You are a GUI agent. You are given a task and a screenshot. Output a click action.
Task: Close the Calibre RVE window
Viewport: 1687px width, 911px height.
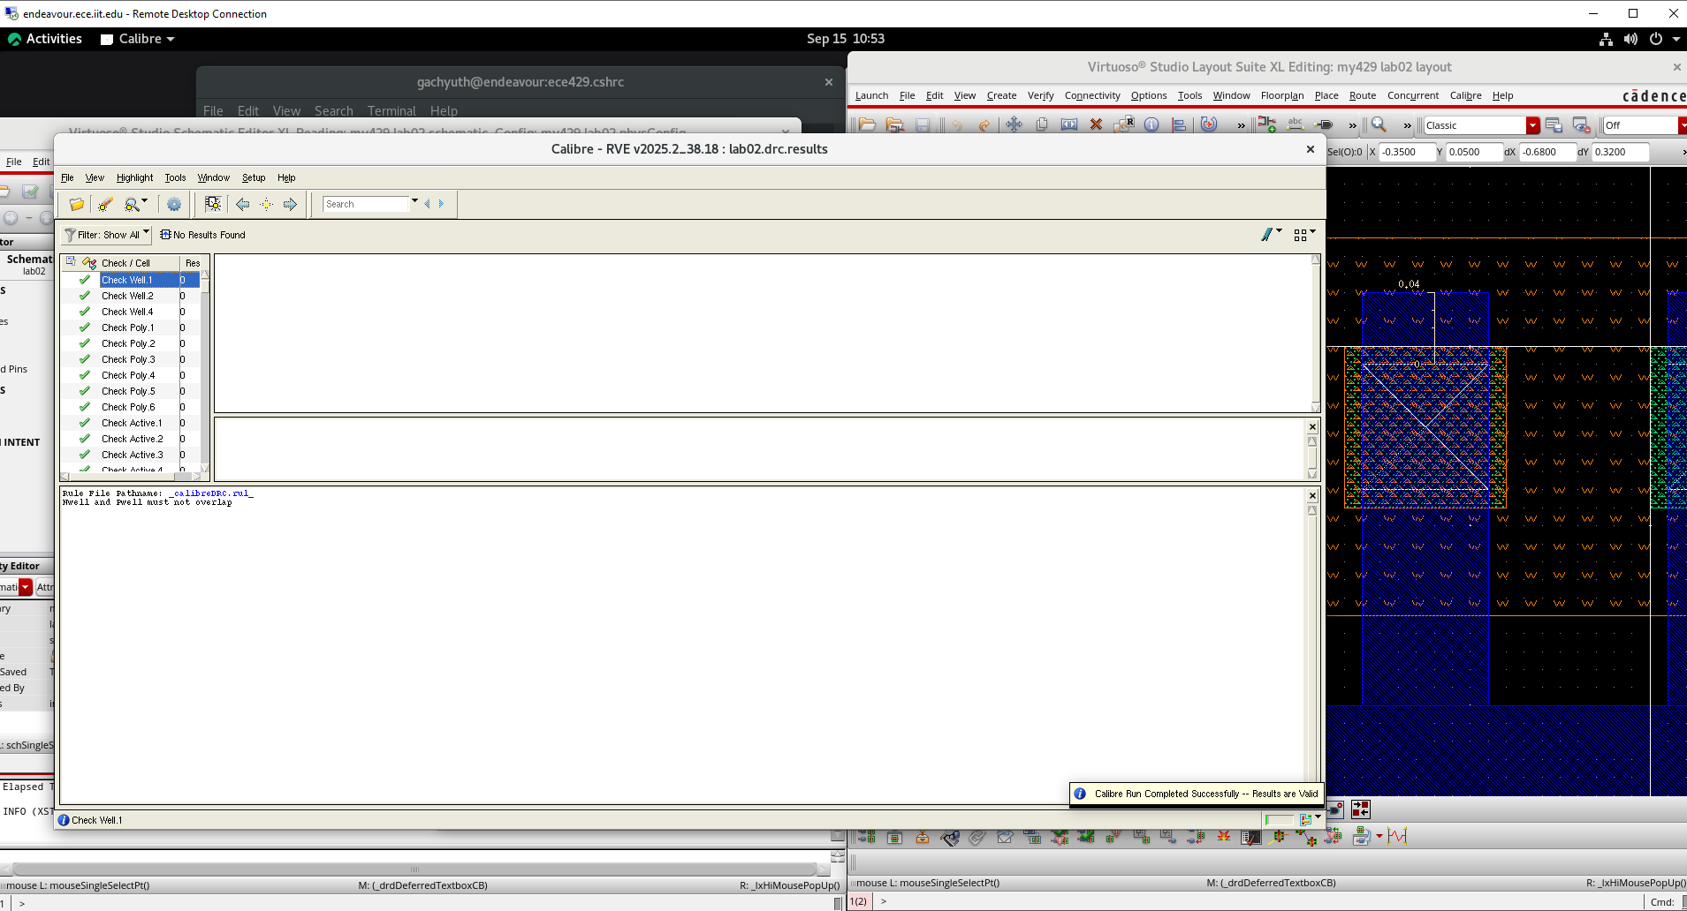tap(1310, 149)
